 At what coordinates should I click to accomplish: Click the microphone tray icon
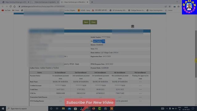(170, 109)
